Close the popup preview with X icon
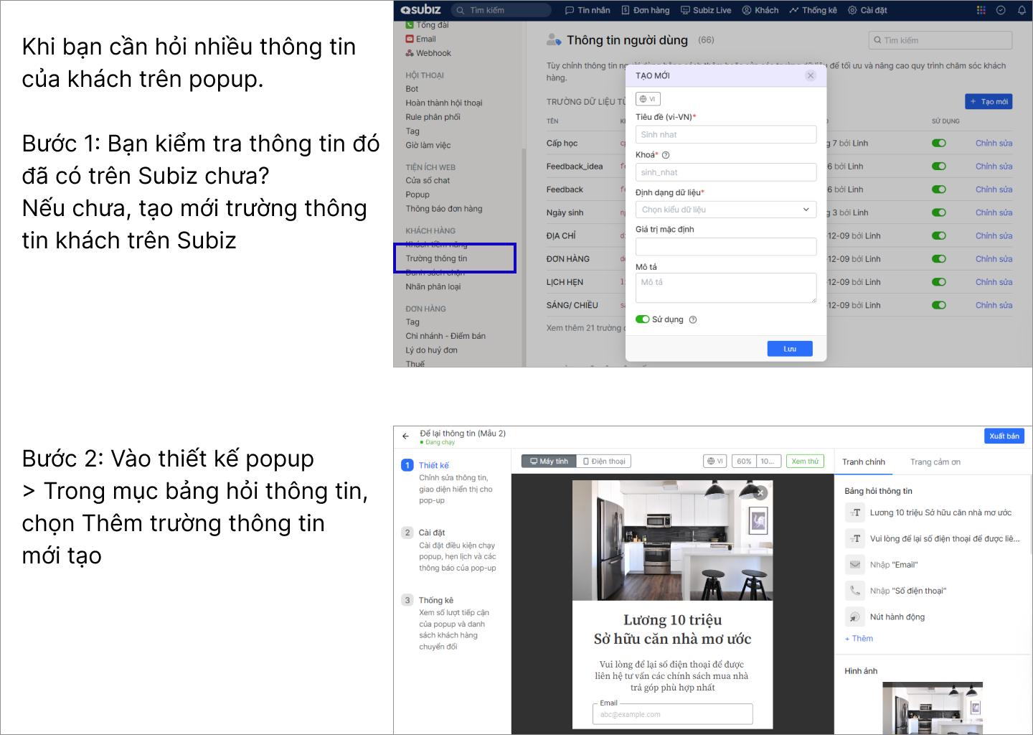This screenshot has width=1033, height=735. 761,492
